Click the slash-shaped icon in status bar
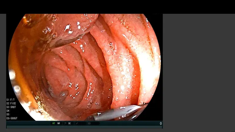 77,123
